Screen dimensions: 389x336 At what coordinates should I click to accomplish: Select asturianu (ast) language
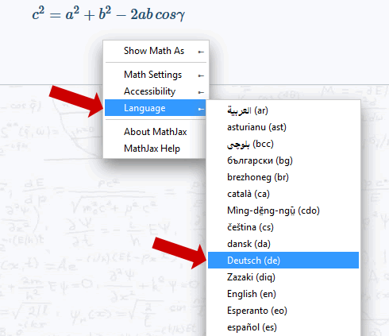tap(283, 127)
